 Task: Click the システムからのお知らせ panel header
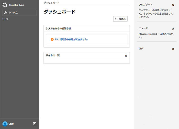[x=87, y=28]
